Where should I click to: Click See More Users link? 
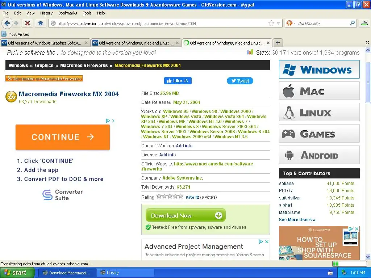click(297, 220)
